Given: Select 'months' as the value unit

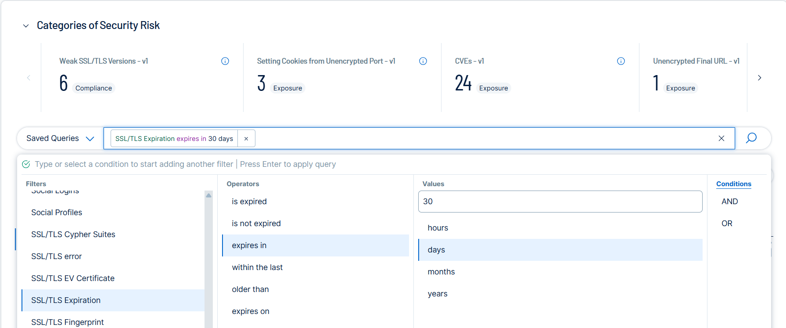Looking at the screenshot, I should (441, 272).
